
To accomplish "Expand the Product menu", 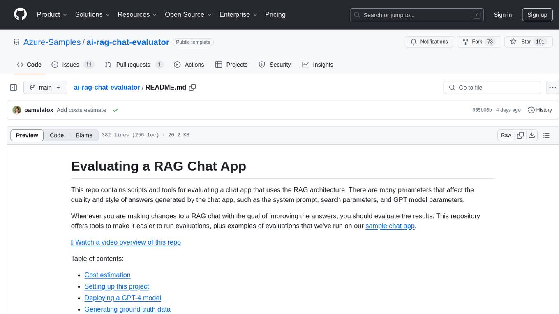I will tap(52, 14).
